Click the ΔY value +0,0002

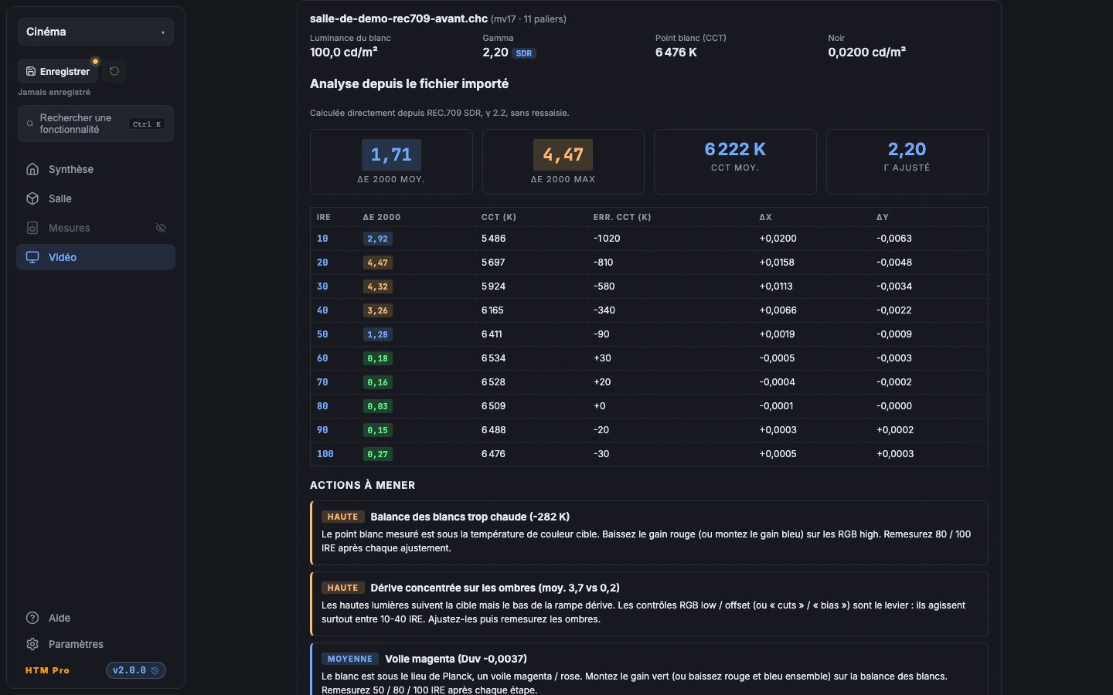point(895,430)
